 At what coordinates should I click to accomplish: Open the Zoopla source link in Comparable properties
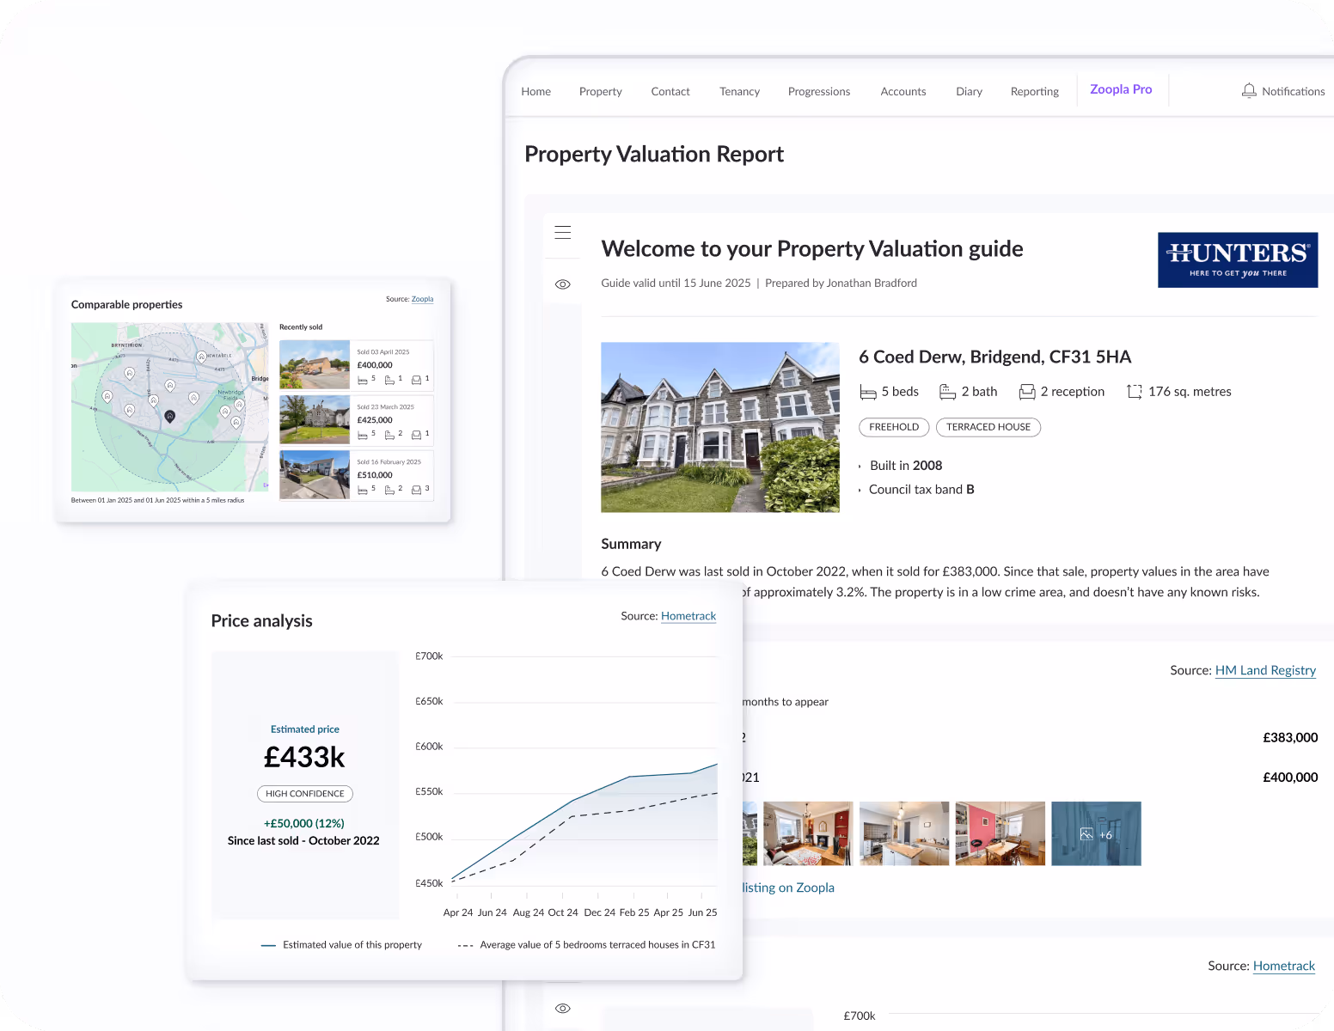tap(422, 299)
